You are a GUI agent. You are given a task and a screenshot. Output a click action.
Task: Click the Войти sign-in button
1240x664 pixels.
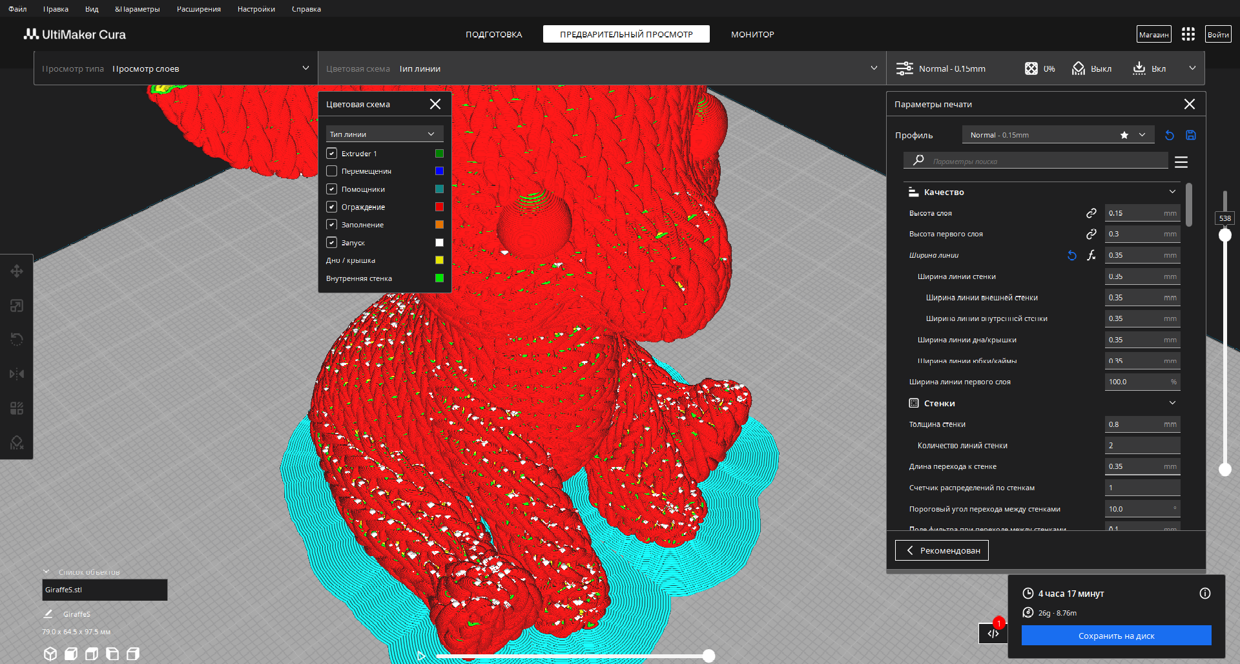[x=1218, y=34]
